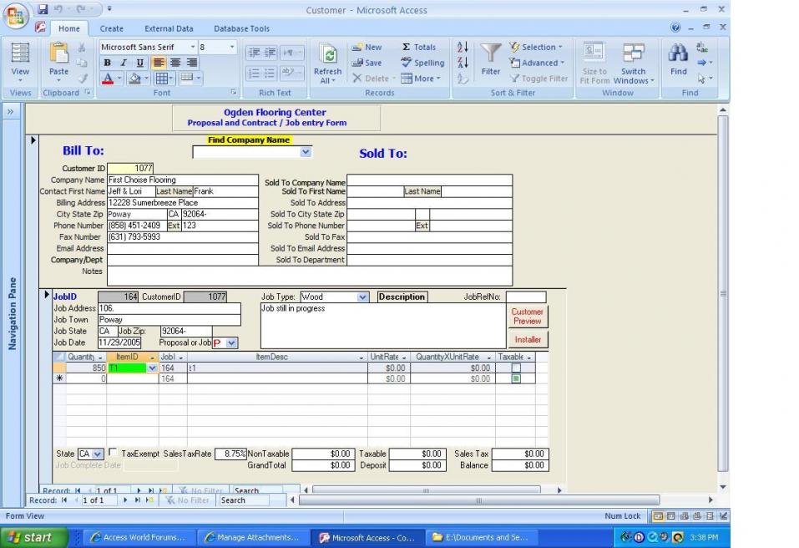Open the Database Tools tab

(x=241, y=28)
